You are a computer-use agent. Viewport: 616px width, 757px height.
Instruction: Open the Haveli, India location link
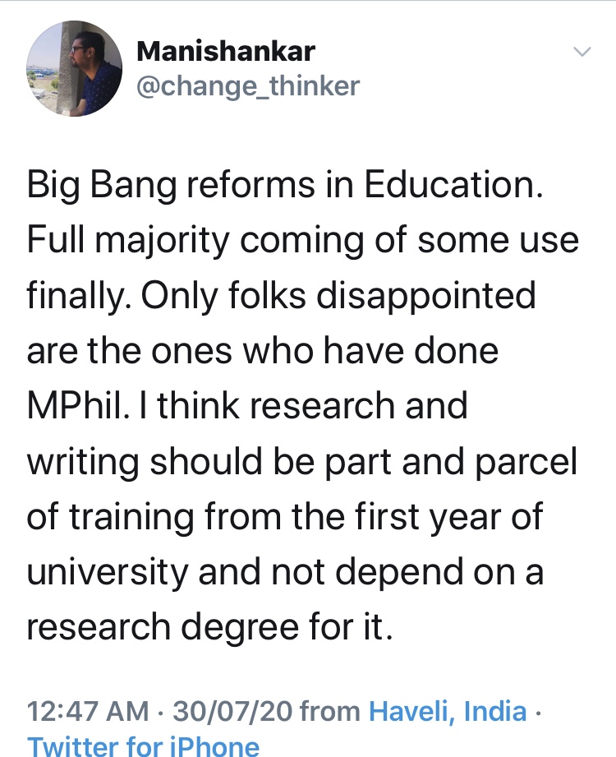(448, 711)
